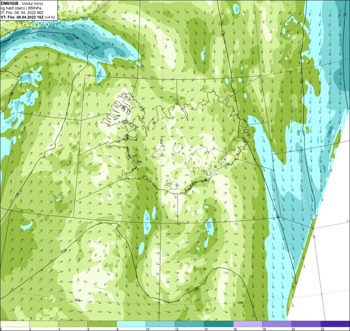Click the legend value '16'
350x331 pixels.
(235, 329)
